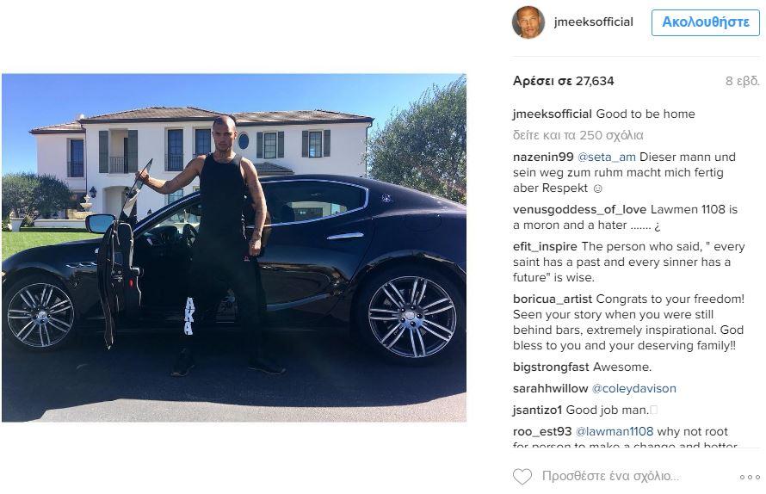Visit boricua_artist commenter profile
The height and width of the screenshot is (494, 766).
(x=552, y=299)
